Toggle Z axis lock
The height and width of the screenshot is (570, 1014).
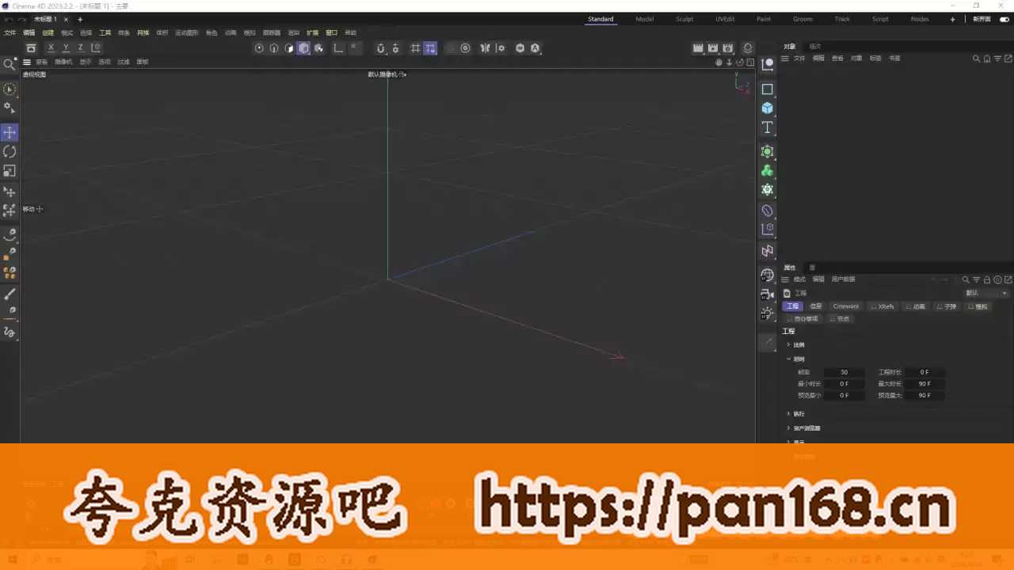pos(80,48)
